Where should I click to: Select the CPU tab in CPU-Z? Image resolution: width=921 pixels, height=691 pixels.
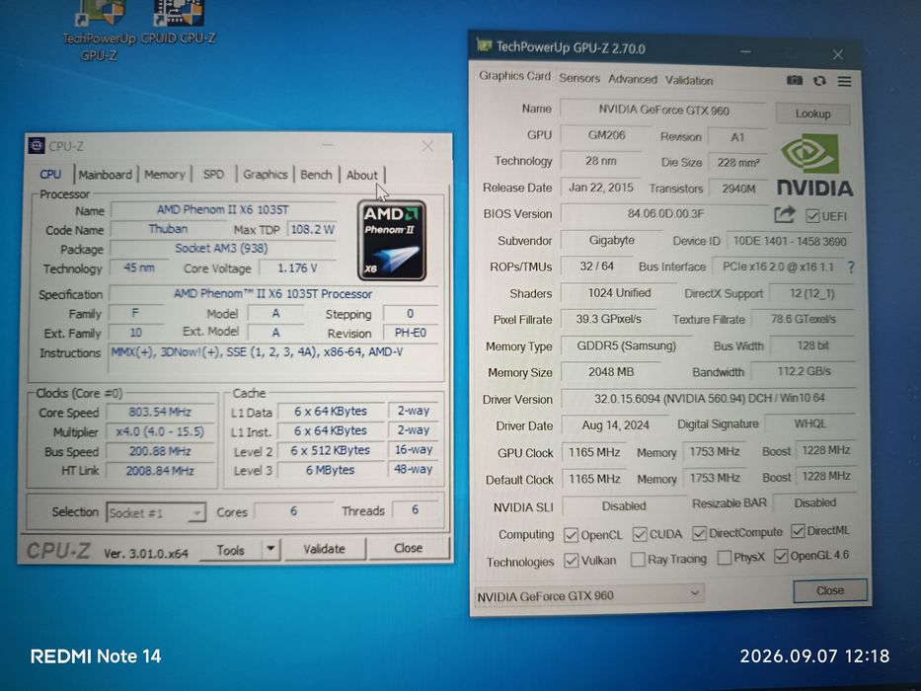click(x=50, y=174)
